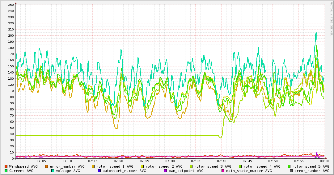Click the RRDTOOL / TOBI OETIKER watermark
334x175 pixels.
click(331, 18)
